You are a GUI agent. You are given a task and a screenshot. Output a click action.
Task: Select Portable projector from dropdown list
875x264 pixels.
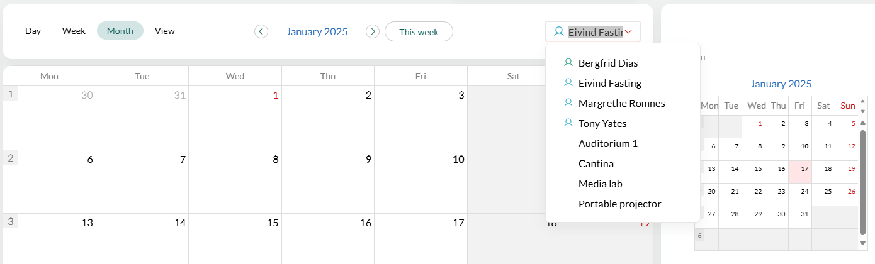619,204
